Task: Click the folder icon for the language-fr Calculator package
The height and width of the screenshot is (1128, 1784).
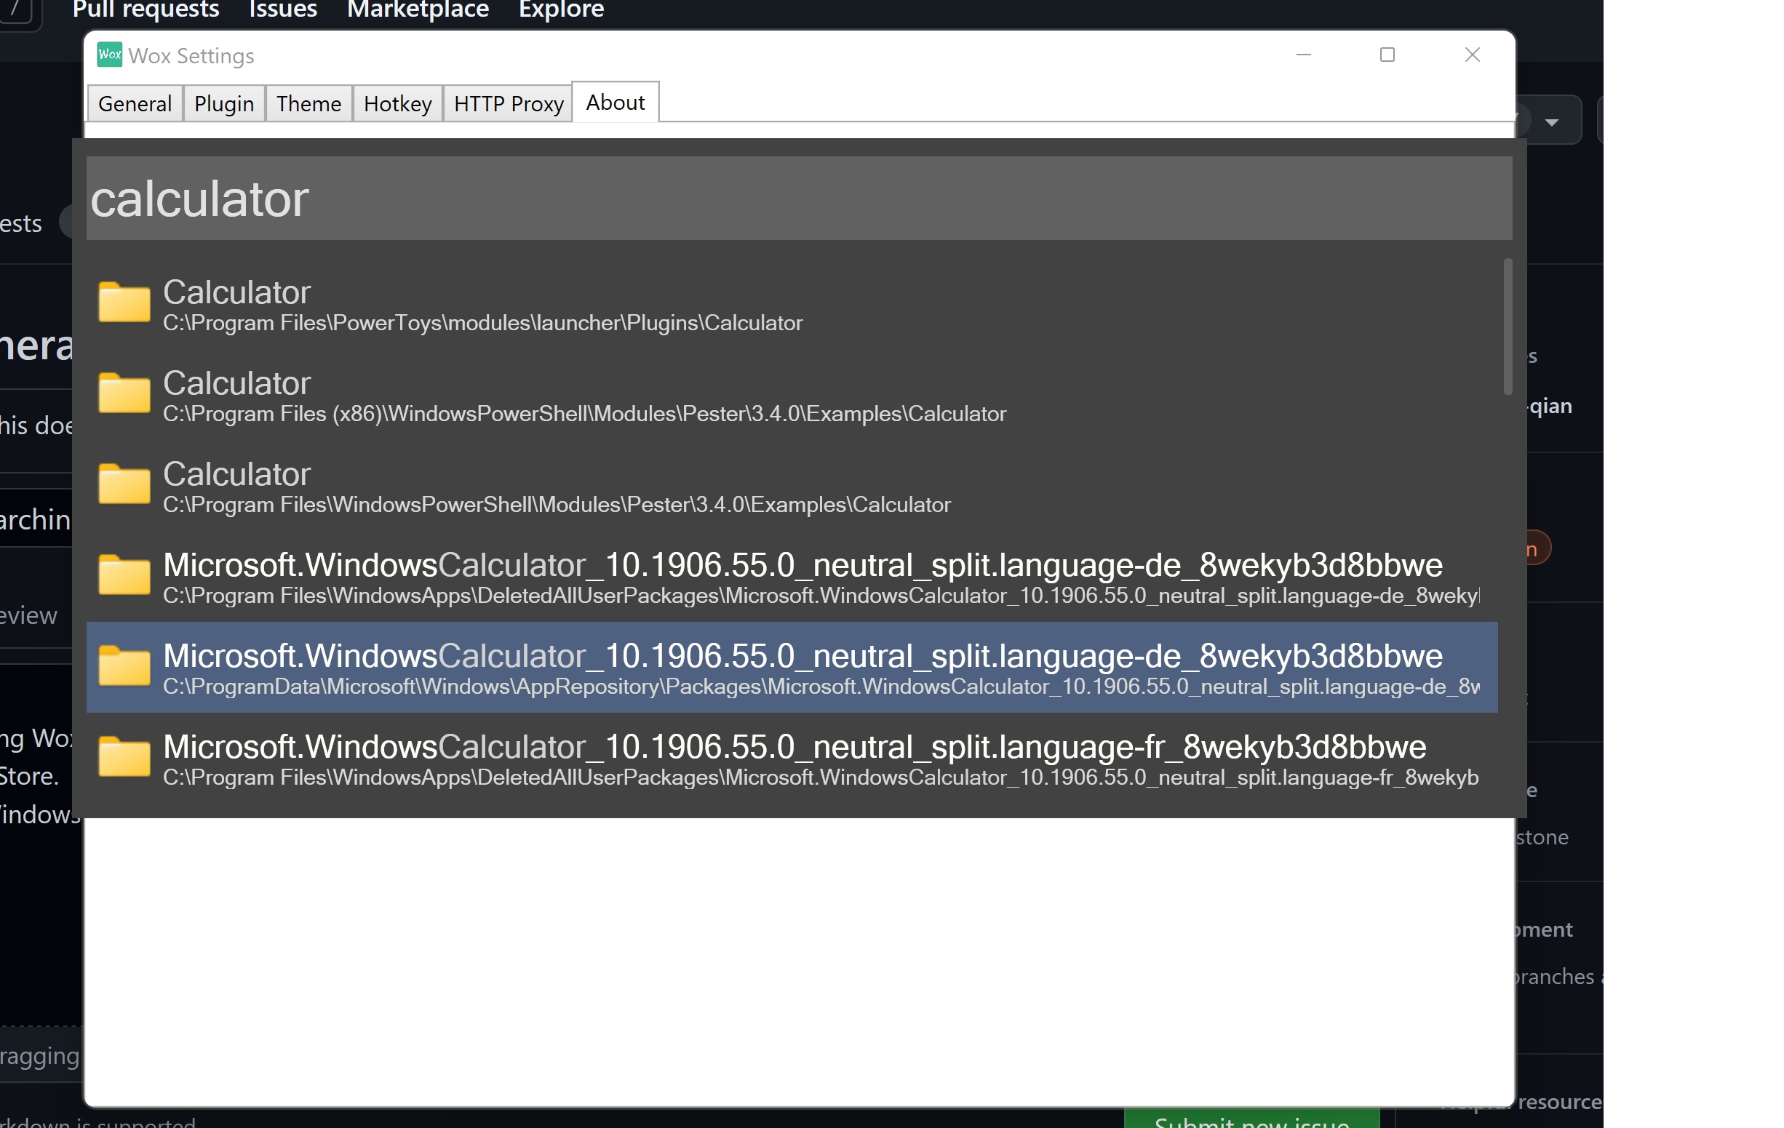Action: pos(123,757)
